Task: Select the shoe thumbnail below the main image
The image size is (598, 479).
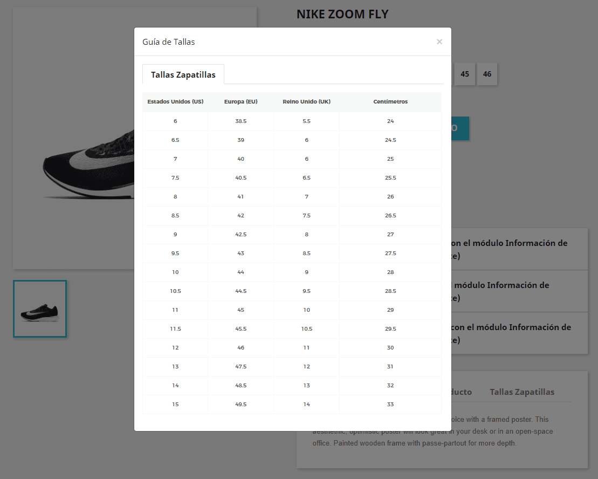Action: coord(39,309)
